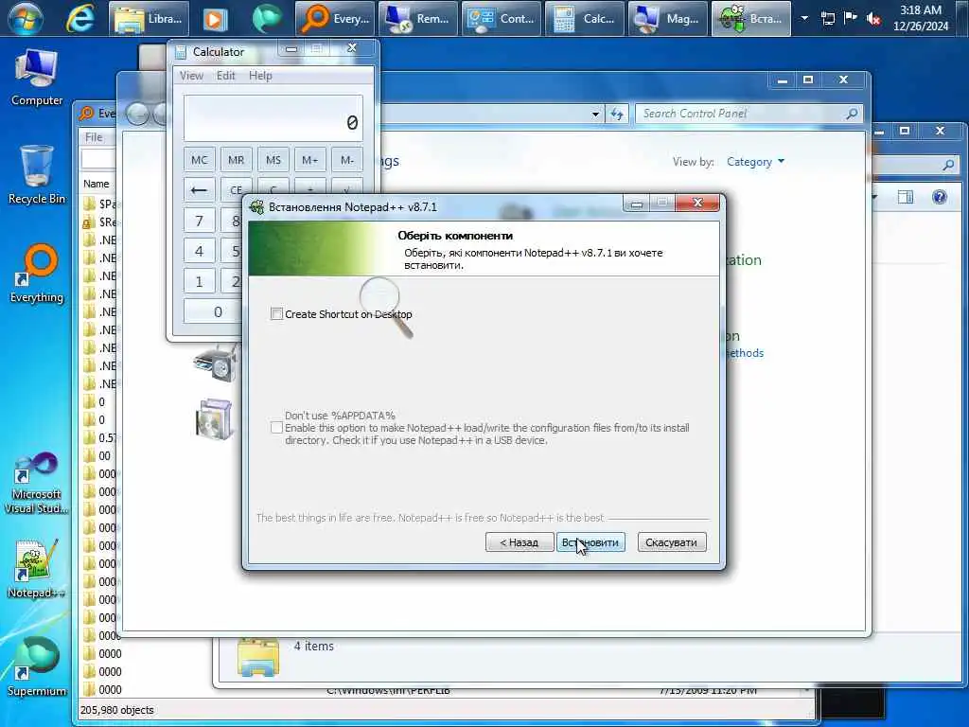Click M+ button in Calculator
Viewport: 969px width, 727px height.
pyautogui.click(x=309, y=160)
